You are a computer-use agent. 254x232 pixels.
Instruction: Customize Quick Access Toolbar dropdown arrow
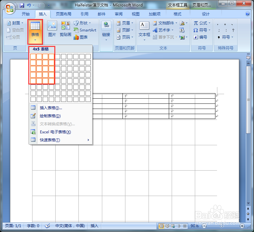[x=49, y=5]
